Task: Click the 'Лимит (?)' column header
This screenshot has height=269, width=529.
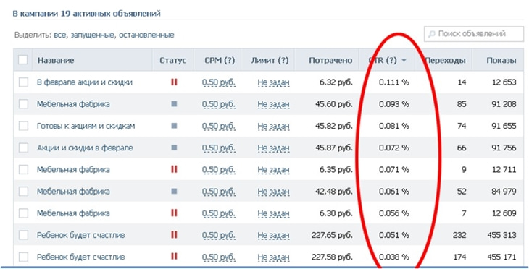Action: (270, 61)
